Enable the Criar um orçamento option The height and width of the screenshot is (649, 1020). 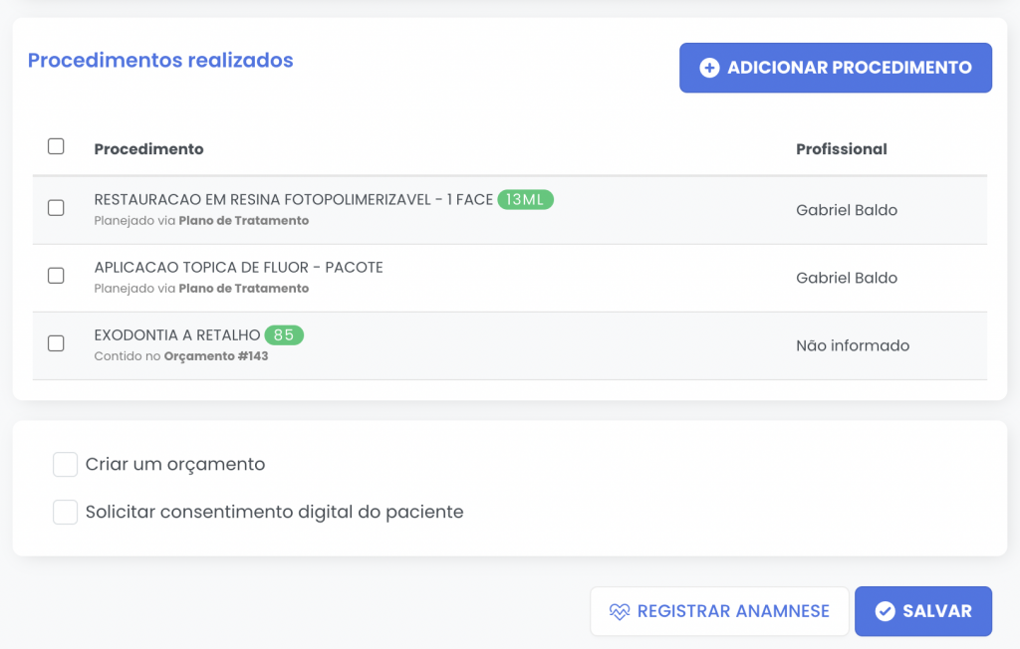(x=66, y=465)
